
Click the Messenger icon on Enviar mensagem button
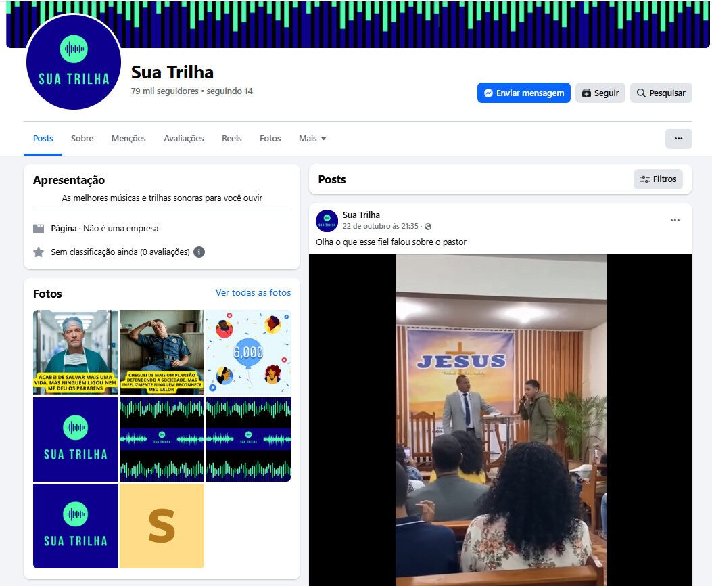489,93
